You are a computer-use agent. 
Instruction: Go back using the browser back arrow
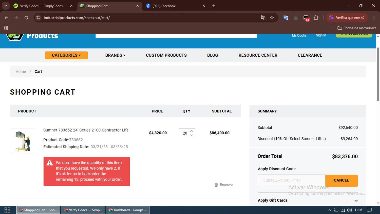tap(6, 18)
